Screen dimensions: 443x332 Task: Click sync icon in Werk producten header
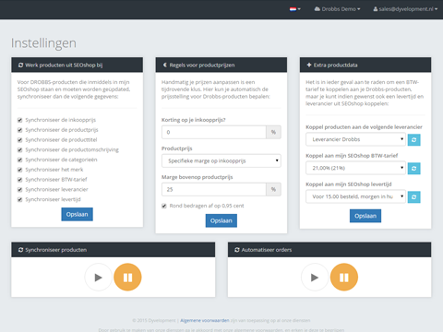[x=20, y=65]
